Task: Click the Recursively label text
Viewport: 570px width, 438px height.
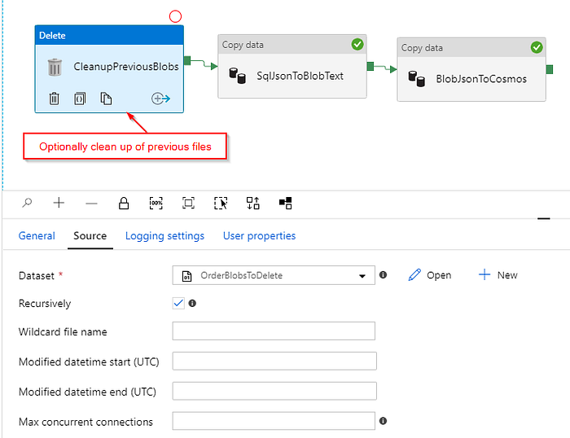Action: pos(45,304)
